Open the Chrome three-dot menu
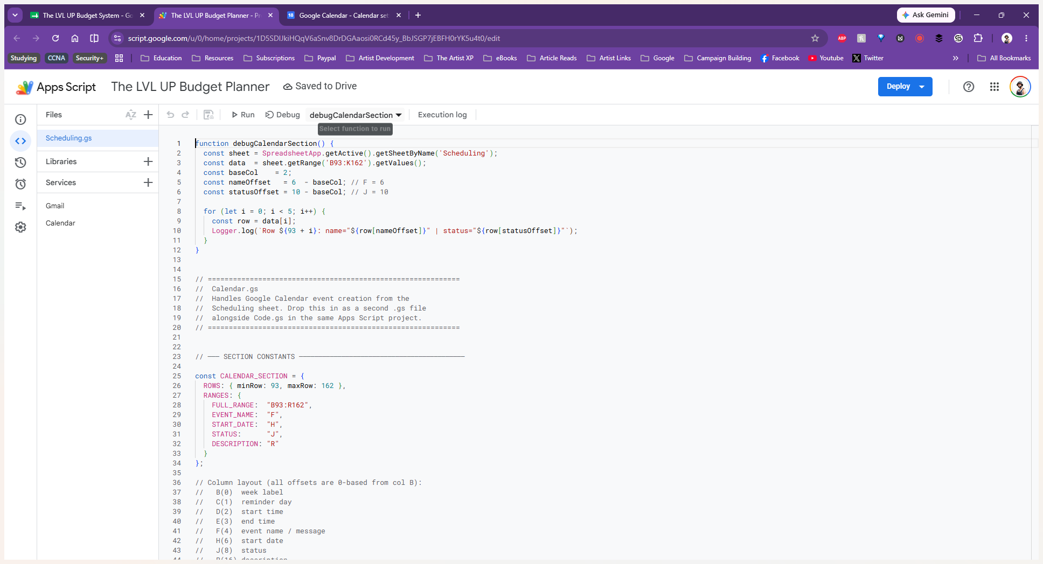Viewport: 1043px width, 564px height. 1026,38
